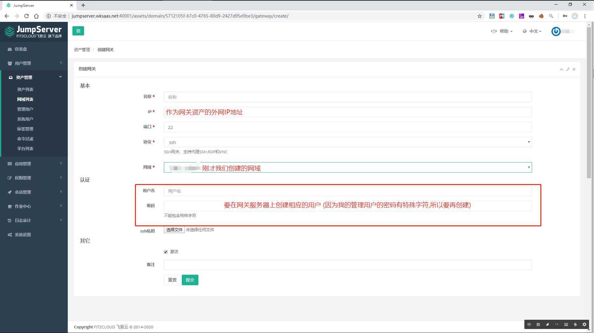The height and width of the screenshot is (333, 594).
Task: Click the Chrome profile avatar
Action: (x=575, y=16)
